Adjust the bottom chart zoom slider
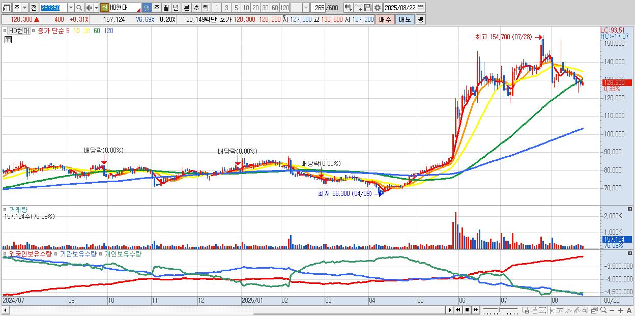This screenshot has height=316, width=635. 500,310
